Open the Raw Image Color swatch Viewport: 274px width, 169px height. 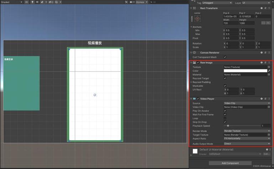(x=245, y=70)
